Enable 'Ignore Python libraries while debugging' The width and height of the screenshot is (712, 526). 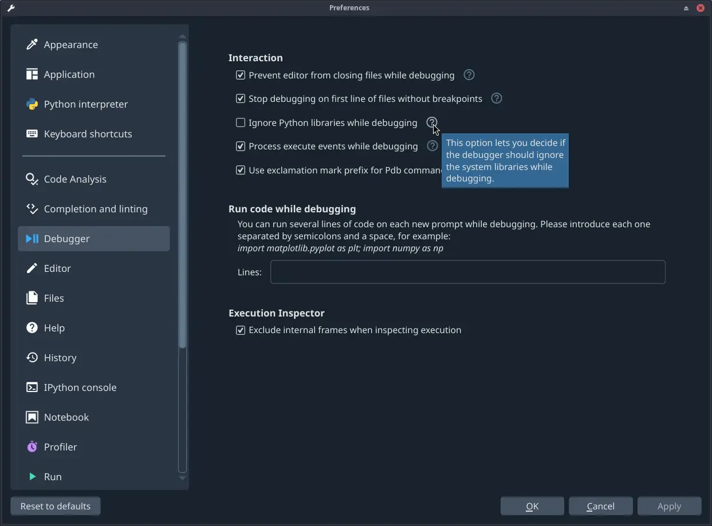click(240, 122)
